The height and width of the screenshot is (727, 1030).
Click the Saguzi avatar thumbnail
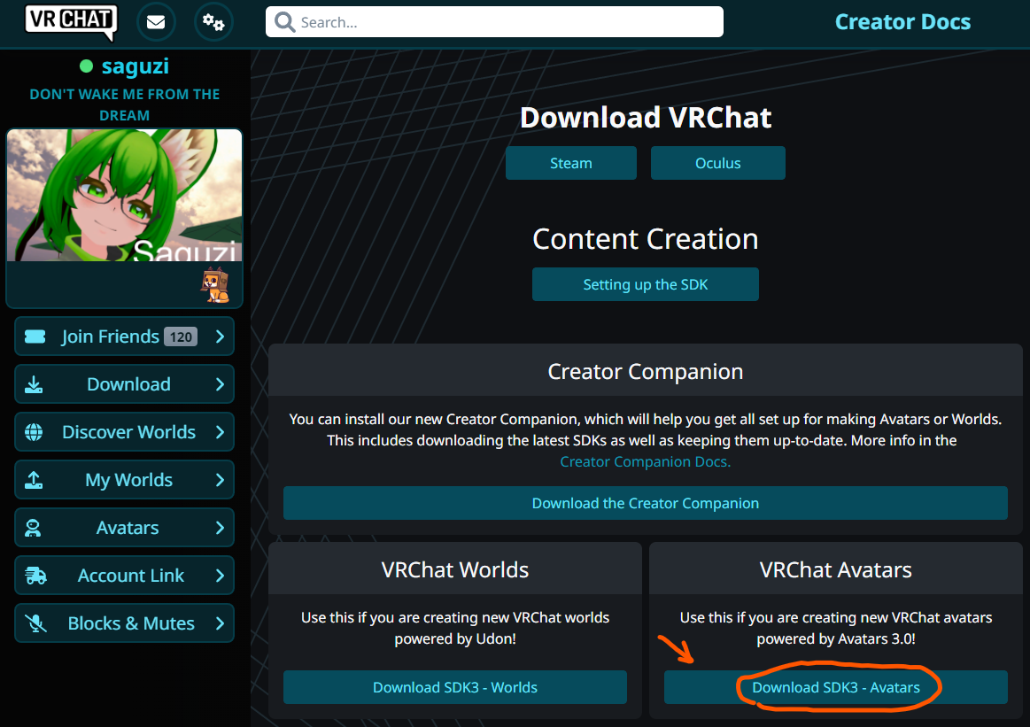[124, 195]
